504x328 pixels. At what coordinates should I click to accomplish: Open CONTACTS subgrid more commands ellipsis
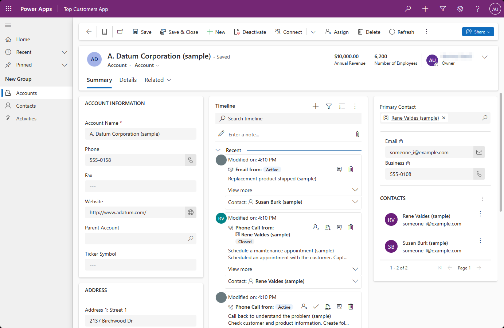[482, 199]
